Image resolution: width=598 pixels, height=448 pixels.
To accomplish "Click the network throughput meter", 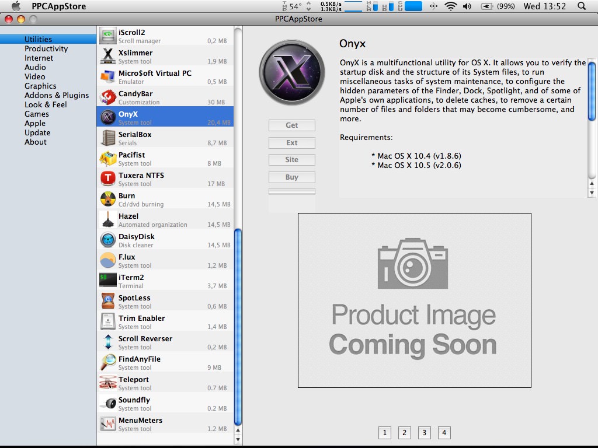I will (x=341, y=6).
